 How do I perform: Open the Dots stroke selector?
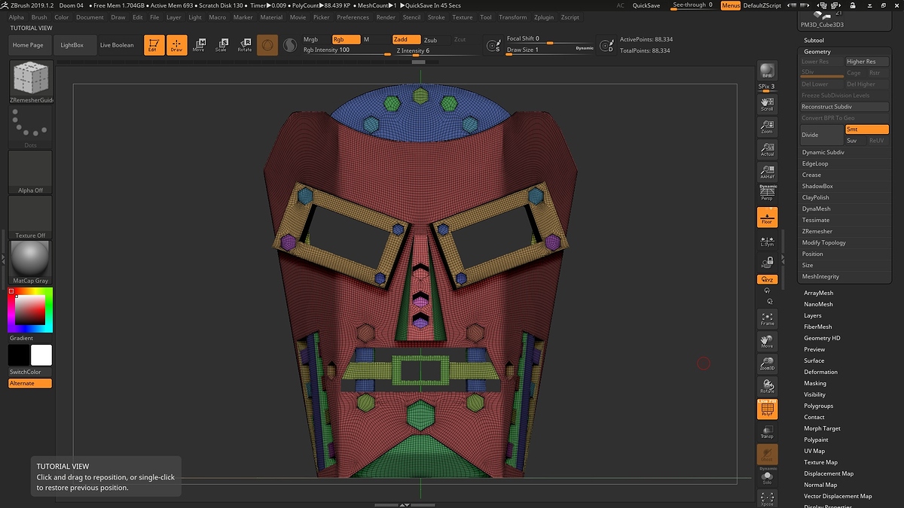[30, 127]
